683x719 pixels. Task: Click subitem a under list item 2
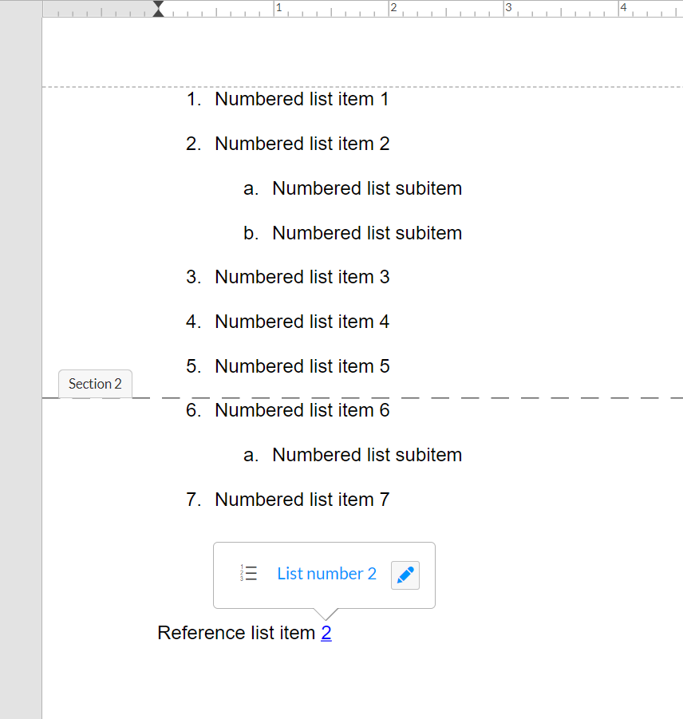tap(367, 188)
